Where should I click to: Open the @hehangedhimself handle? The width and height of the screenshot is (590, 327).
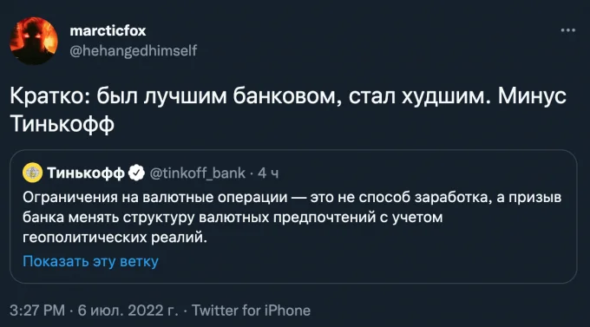tap(134, 50)
